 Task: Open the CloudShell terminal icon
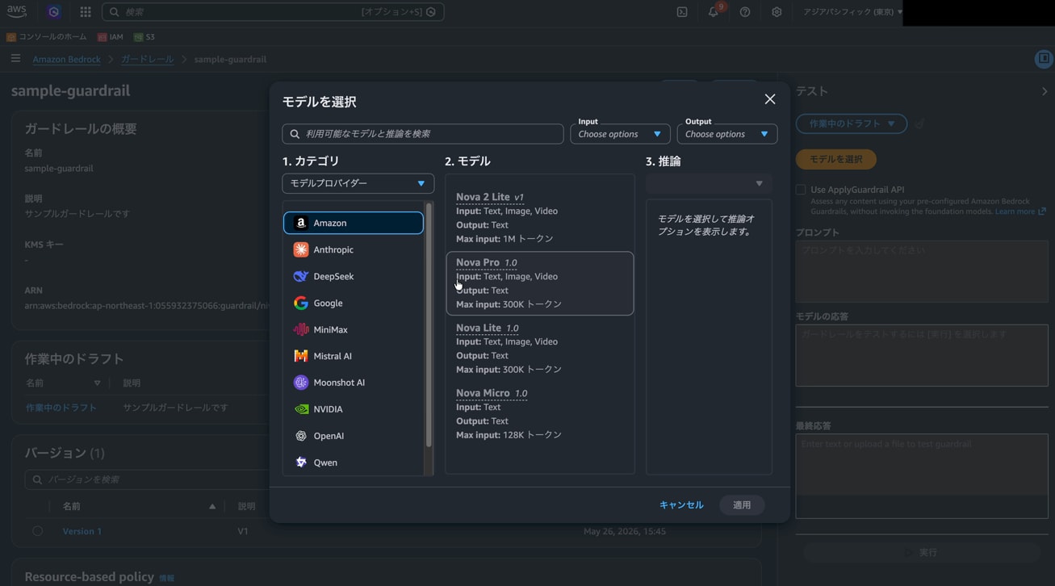tap(682, 12)
